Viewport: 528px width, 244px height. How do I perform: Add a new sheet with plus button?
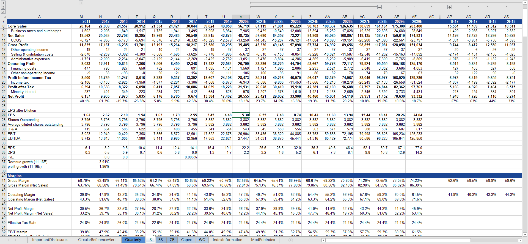tap(291, 240)
